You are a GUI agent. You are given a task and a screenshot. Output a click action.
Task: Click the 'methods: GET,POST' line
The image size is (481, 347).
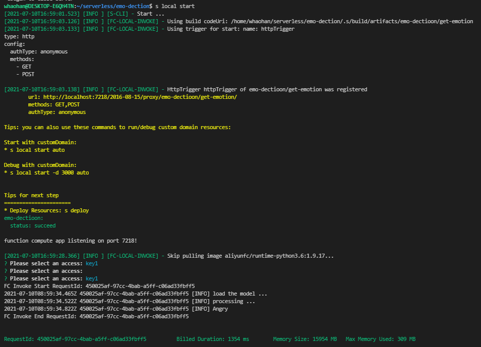click(x=54, y=104)
